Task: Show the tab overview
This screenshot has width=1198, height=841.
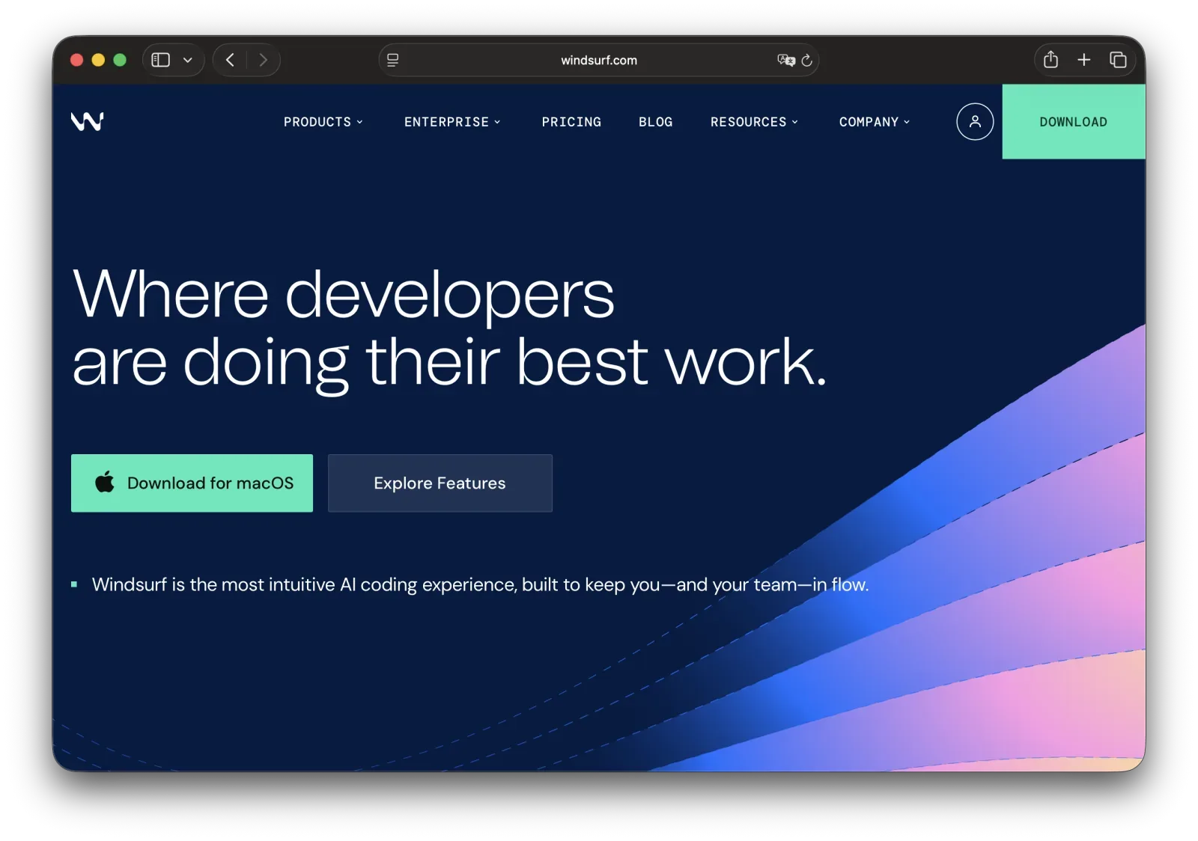Action: pyautogui.click(x=1118, y=60)
